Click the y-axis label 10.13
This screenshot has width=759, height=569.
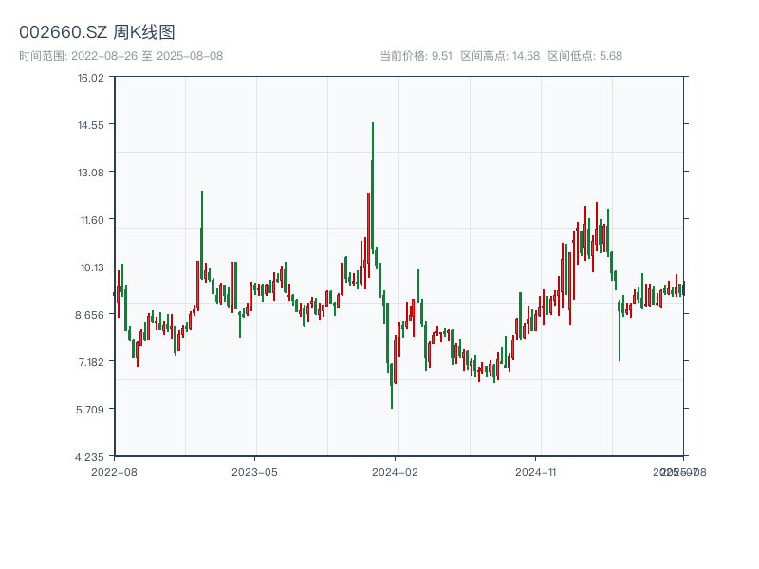(92, 267)
